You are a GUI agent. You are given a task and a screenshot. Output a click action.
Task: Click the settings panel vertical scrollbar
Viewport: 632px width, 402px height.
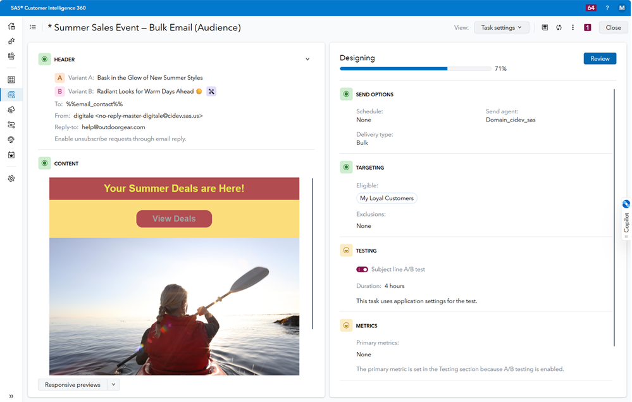pos(614,218)
